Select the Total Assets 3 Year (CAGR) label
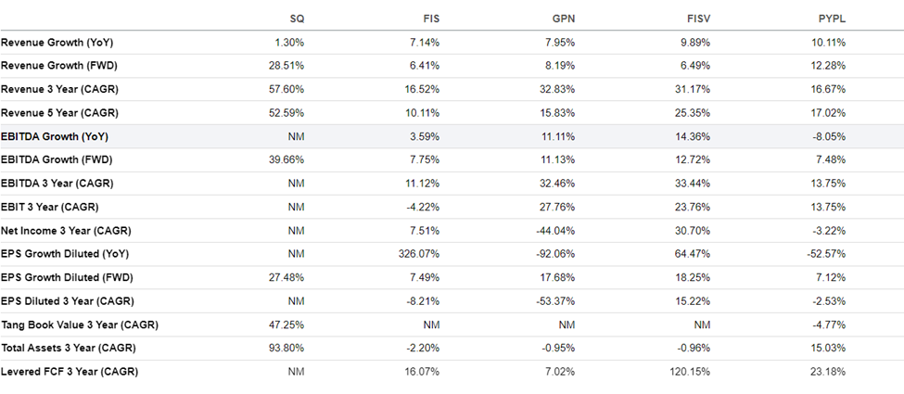 [x=69, y=349]
